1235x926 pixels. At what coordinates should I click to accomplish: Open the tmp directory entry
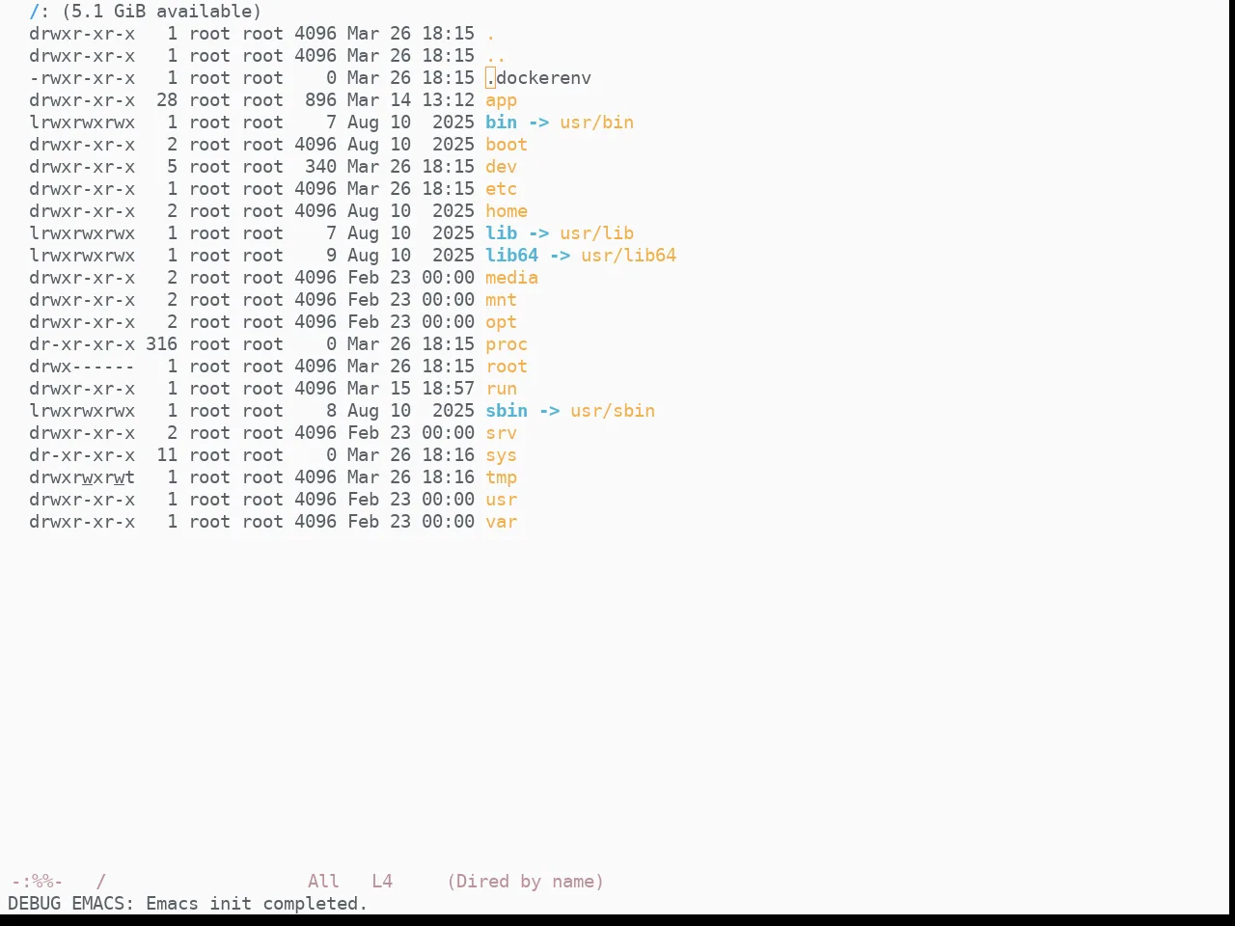pyautogui.click(x=501, y=477)
